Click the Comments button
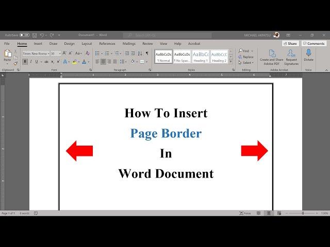 [x=314, y=43]
